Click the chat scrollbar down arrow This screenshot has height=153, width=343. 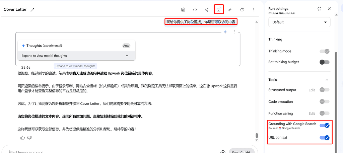[257, 140]
